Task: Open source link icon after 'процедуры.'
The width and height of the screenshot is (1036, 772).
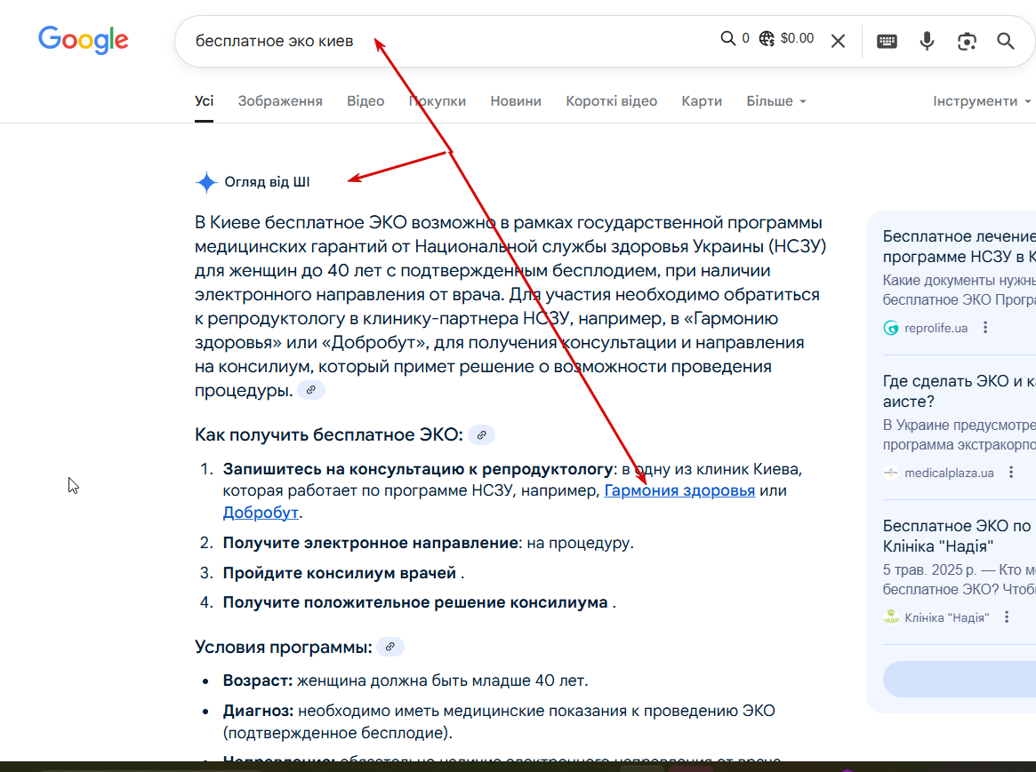Action: pos(310,390)
